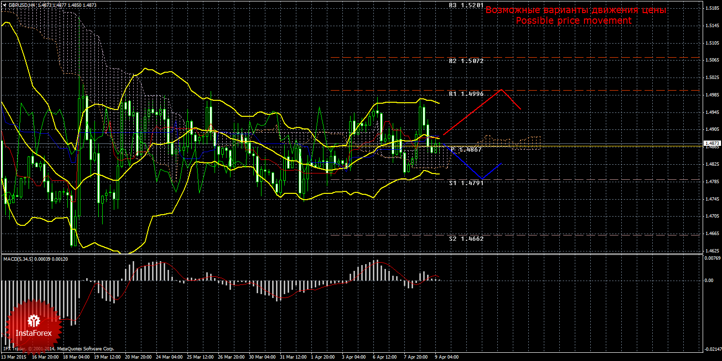Click the 9 Apr 04:00 time label

[x=446, y=357]
